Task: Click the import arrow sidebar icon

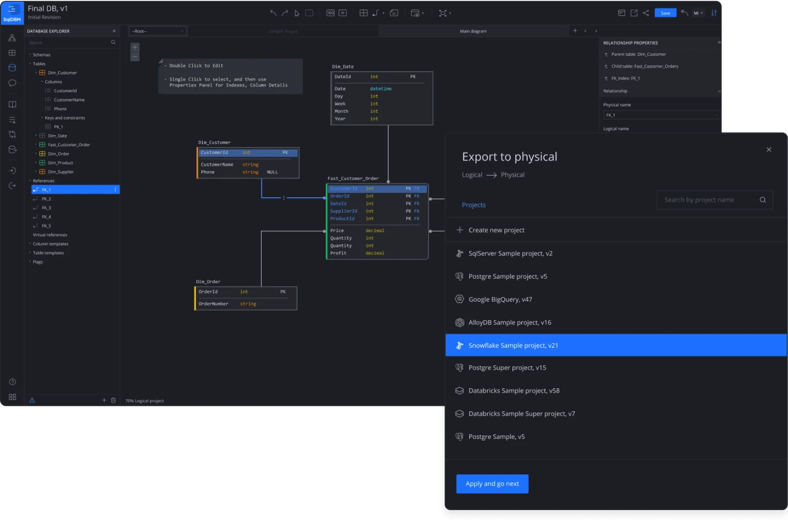Action: [x=12, y=171]
